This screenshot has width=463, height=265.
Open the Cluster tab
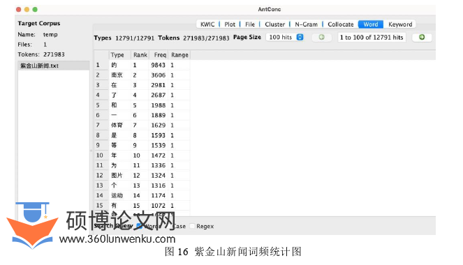click(x=274, y=24)
